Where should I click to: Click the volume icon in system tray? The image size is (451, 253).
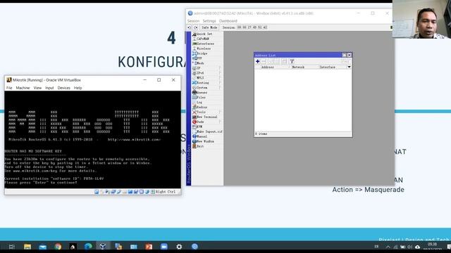tap(409, 247)
